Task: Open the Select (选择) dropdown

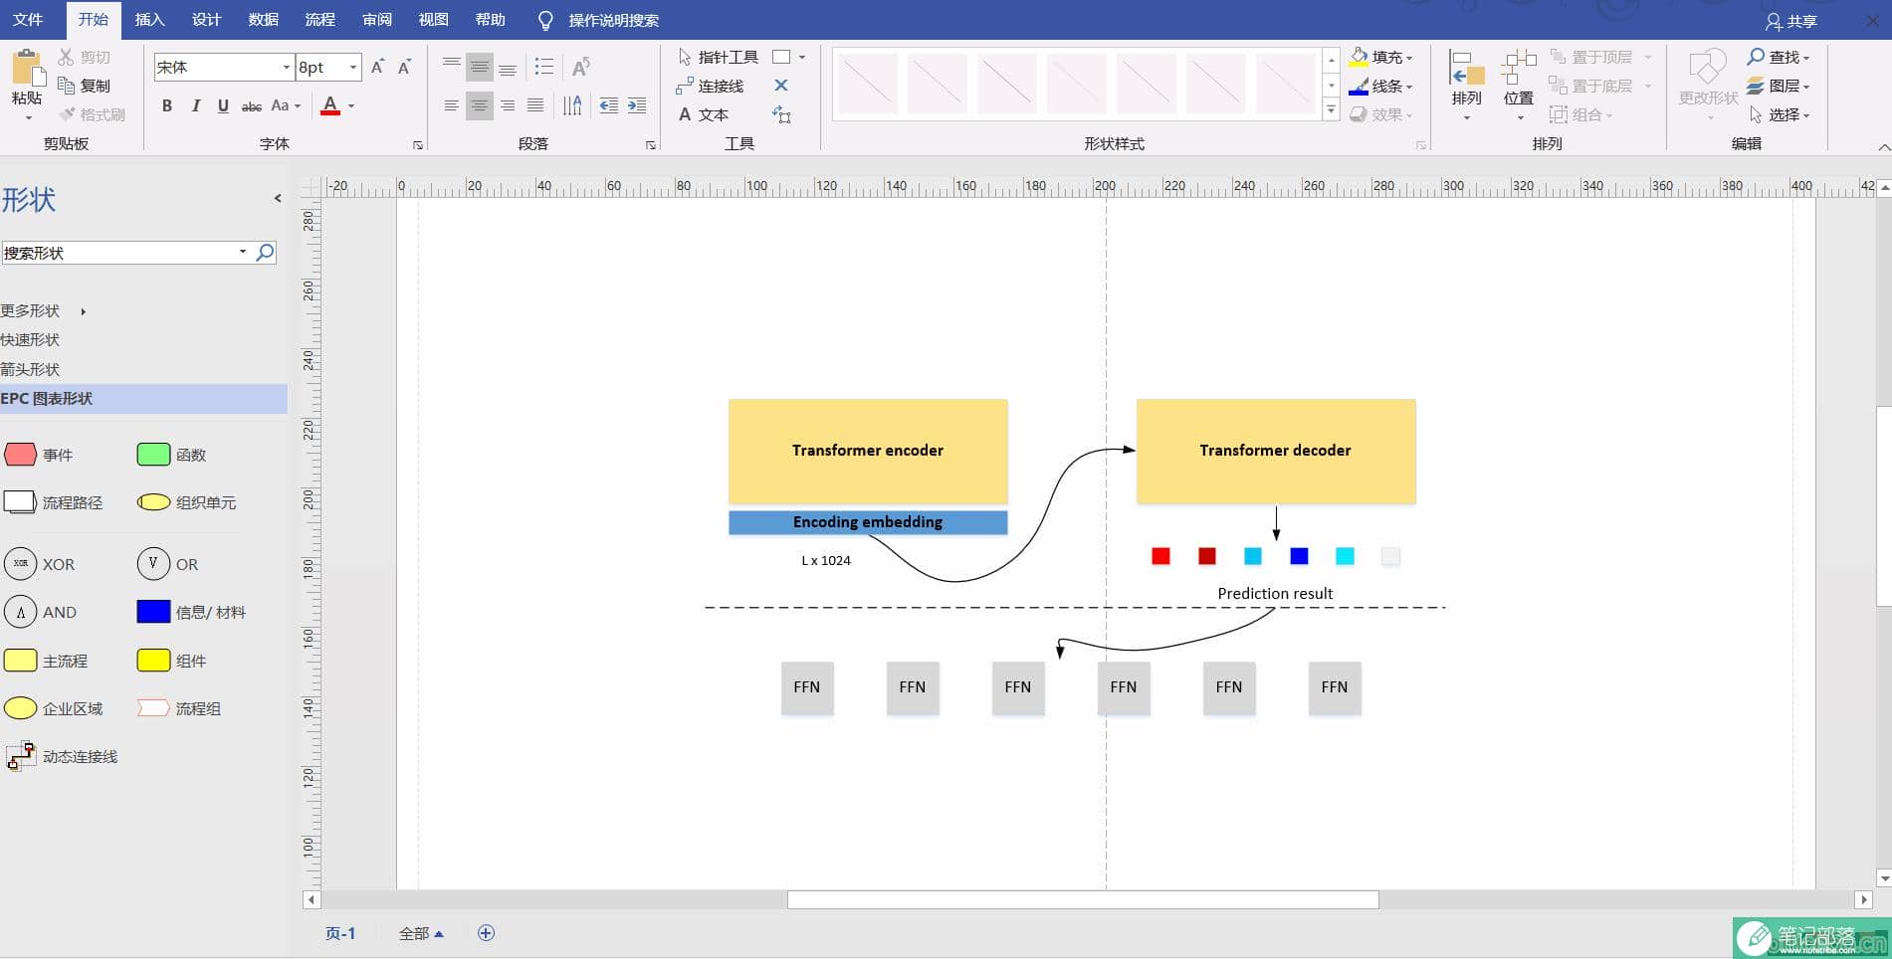Action: click(1780, 114)
